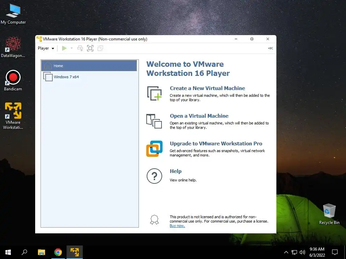Click Open a Virtual Machine link
The image size is (346, 259).
[199, 116]
